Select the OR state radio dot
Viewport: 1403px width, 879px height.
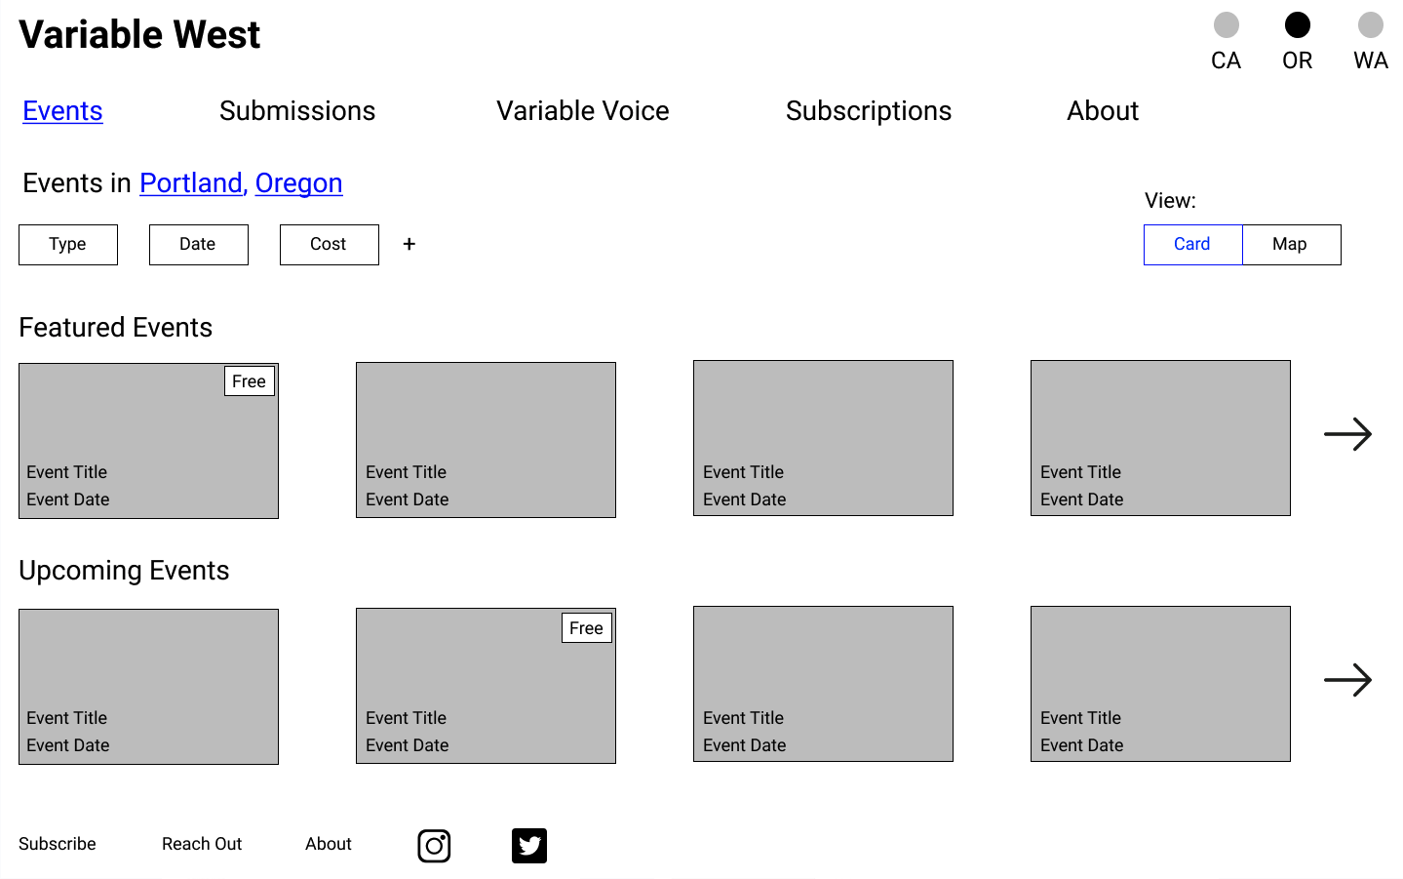1298,24
